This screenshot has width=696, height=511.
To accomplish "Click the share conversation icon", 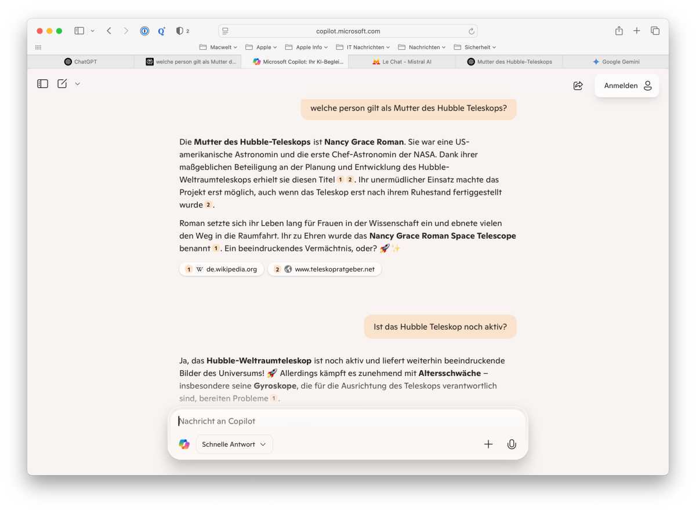I will coord(578,86).
